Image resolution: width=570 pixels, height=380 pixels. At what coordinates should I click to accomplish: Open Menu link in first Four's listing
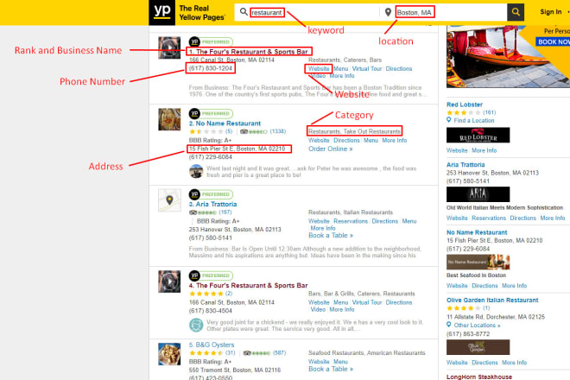point(340,69)
